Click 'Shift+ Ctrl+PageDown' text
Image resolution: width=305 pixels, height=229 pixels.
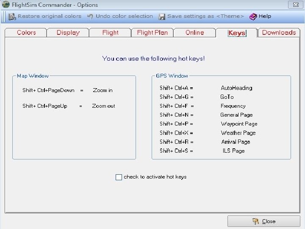[x=48, y=90]
